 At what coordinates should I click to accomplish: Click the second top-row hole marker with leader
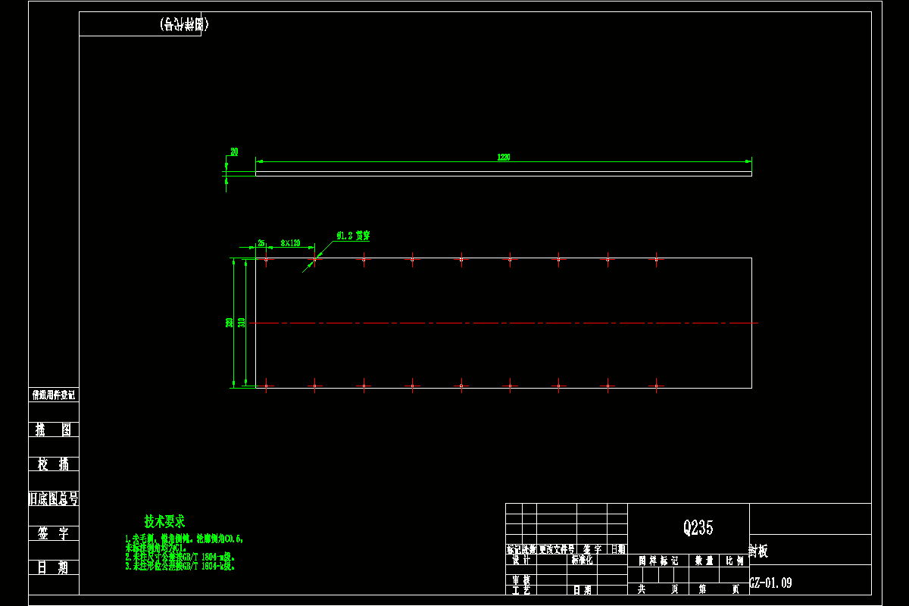tap(314, 259)
